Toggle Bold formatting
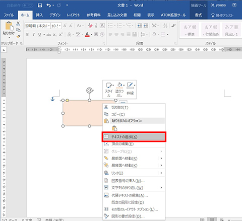Screen dimensions: 242x221 click(x=27, y=35)
